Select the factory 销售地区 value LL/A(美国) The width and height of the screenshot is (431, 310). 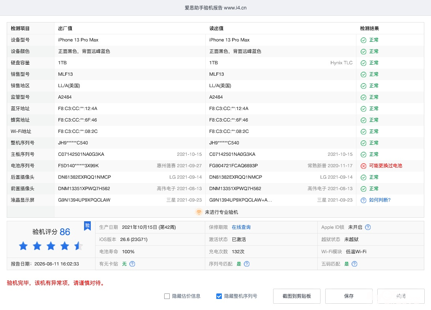(69, 86)
